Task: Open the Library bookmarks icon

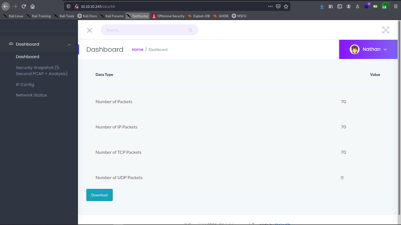Action: (331, 6)
